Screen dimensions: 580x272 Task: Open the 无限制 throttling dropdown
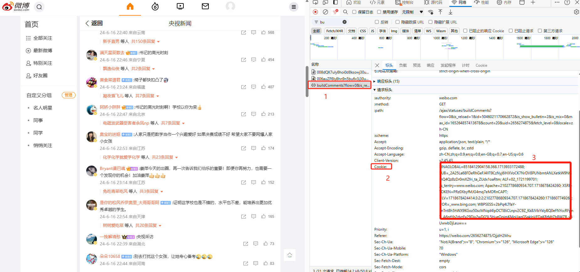tap(413, 12)
